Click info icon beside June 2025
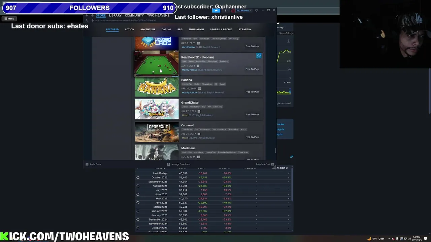Viewport: 431px width, 242px height. pyautogui.click(x=138, y=194)
